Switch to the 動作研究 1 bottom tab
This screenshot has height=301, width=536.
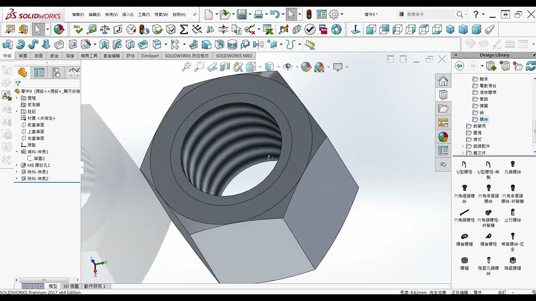[95, 286]
